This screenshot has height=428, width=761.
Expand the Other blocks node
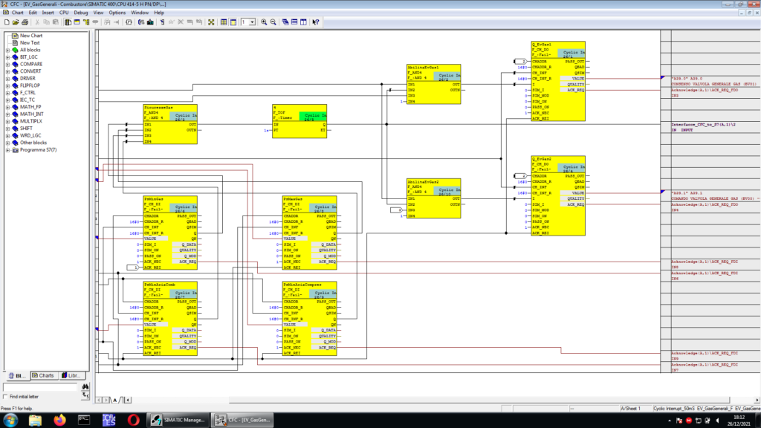pos(7,143)
